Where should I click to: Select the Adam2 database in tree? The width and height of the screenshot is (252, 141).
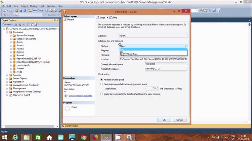pyautogui.click(x=20, y=49)
